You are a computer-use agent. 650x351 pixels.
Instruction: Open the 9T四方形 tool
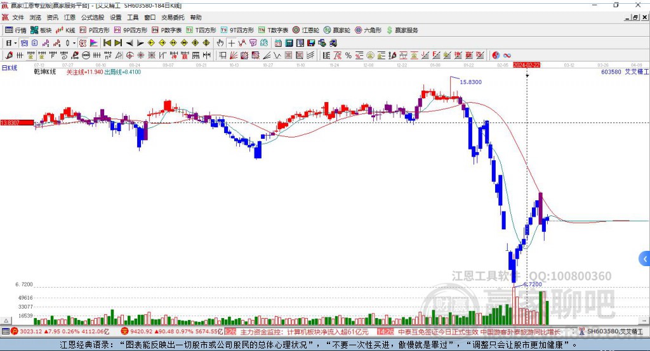point(237,30)
